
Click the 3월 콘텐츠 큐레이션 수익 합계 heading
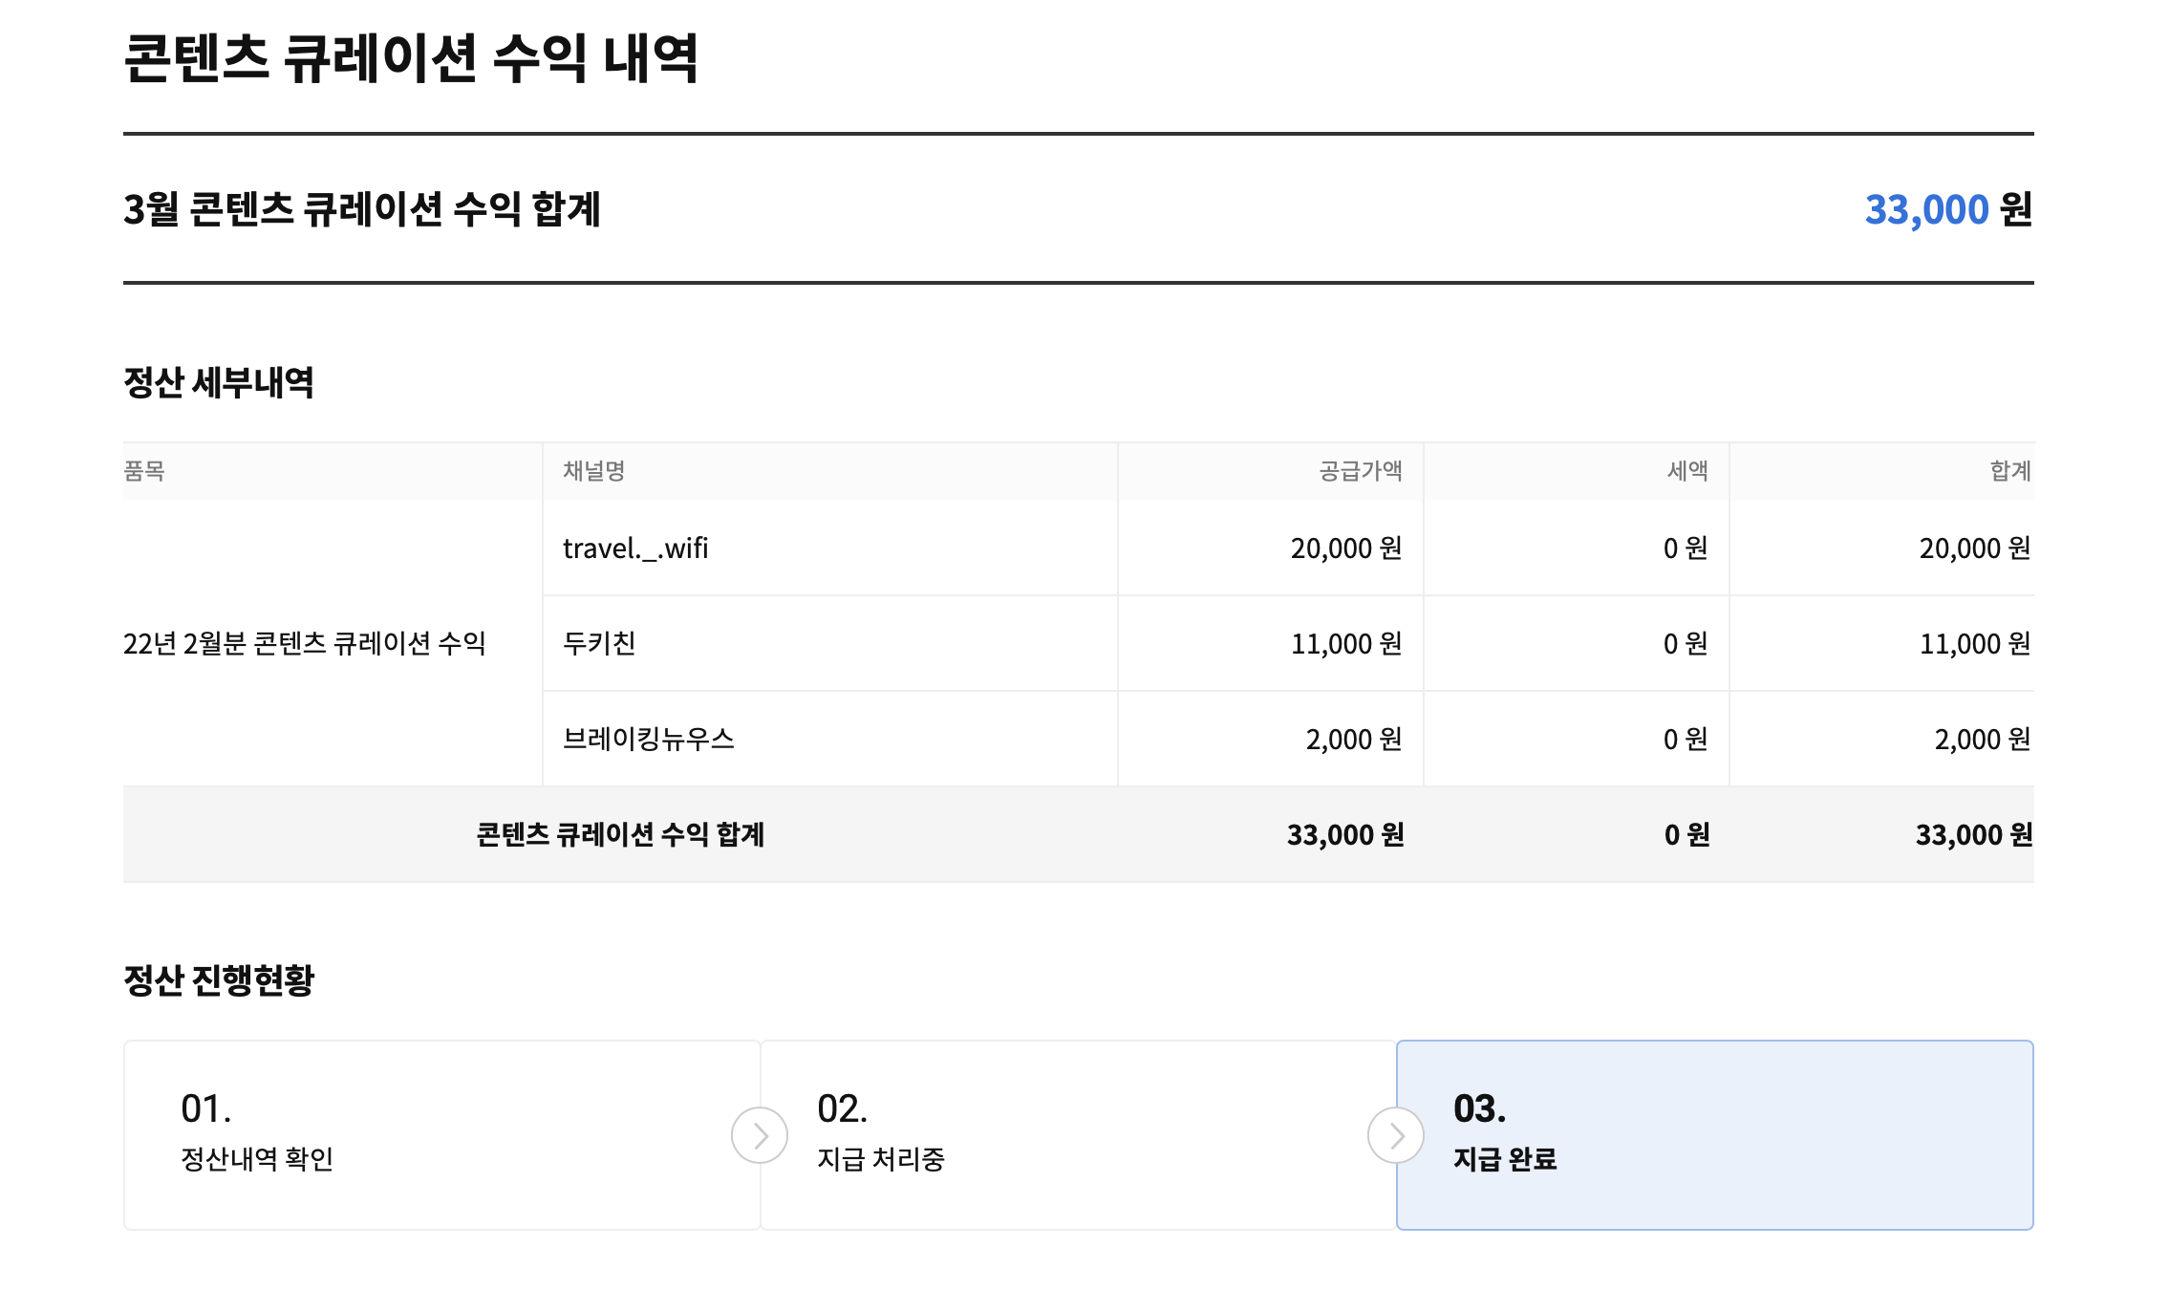pos(362,209)
